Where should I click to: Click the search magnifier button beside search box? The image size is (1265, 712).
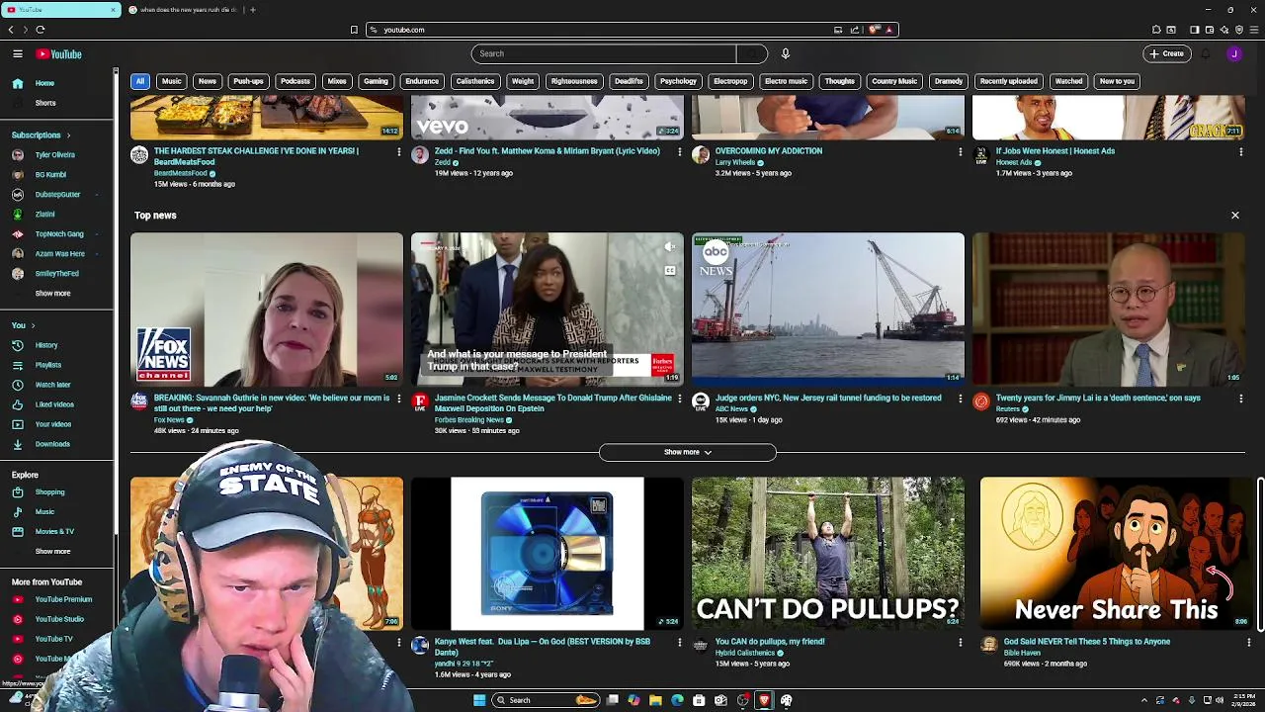751,53
